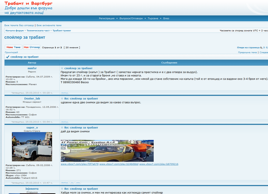Image resolution: width=268 pixels, height=194 pixels.
Task: Open Въпроси/Отговори in the navigation bar
Action: (131, 18)
